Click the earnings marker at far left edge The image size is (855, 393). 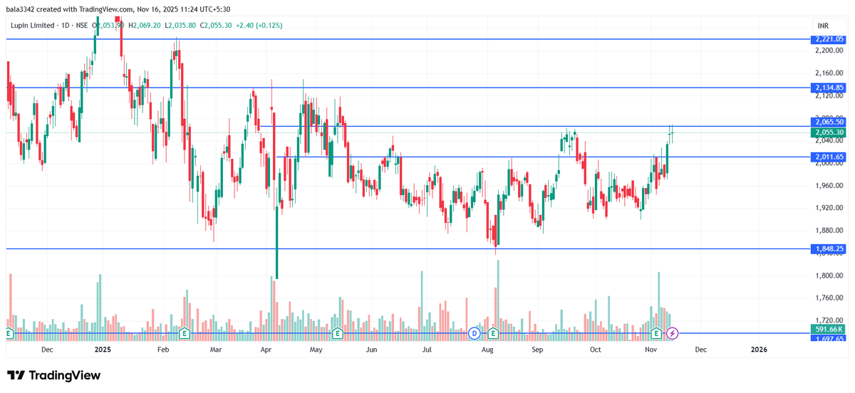pos(9,332)
